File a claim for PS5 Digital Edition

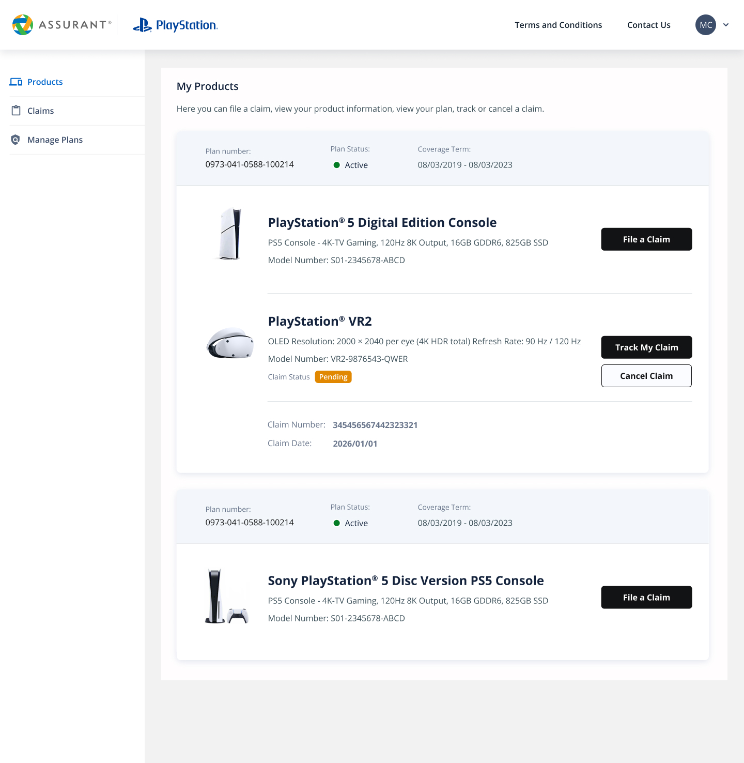[646, 239]
